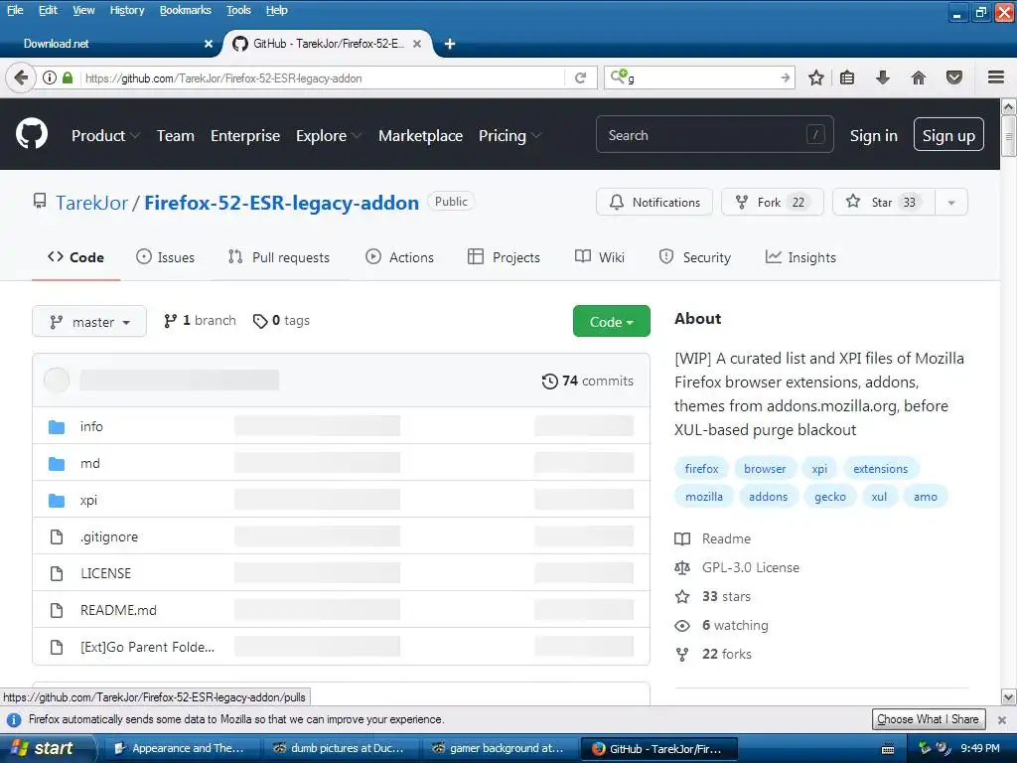Click the Firefox back arrow button
Viewport: 1017px width, 763px height.
coord(21,77)
